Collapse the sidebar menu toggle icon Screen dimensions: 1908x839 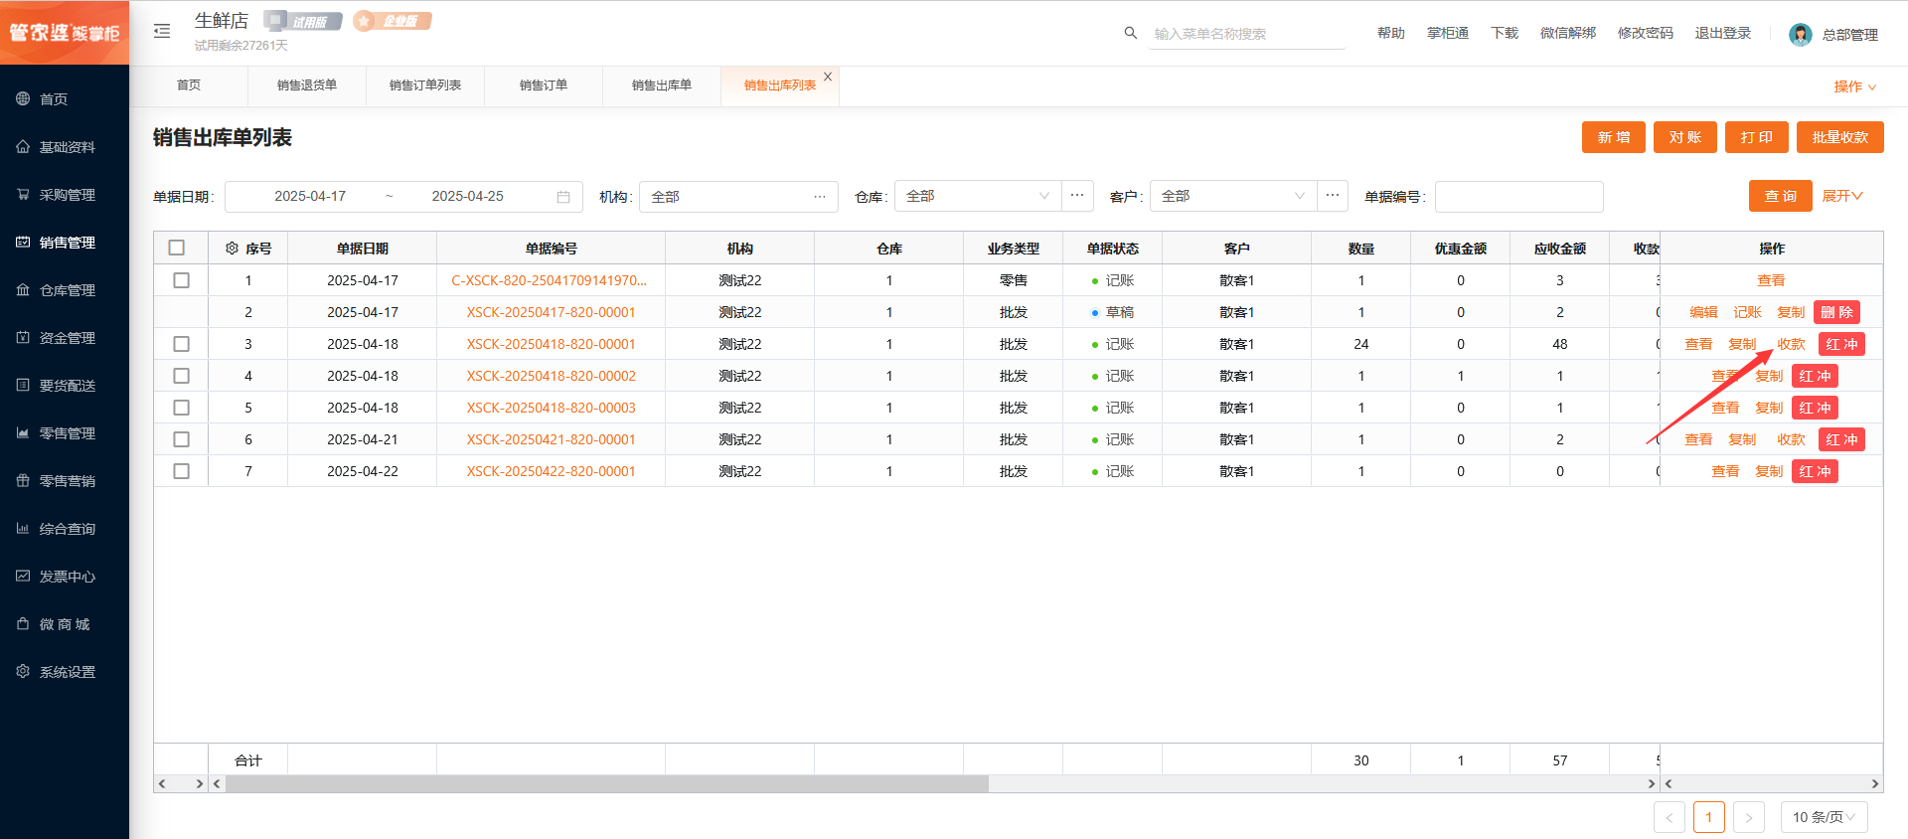tap(162, 32)
